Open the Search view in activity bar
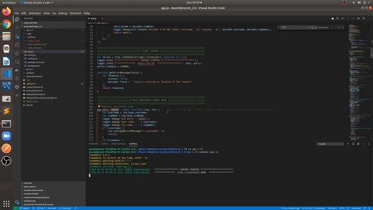Screen dimensions: 373x210 (17, 28)
